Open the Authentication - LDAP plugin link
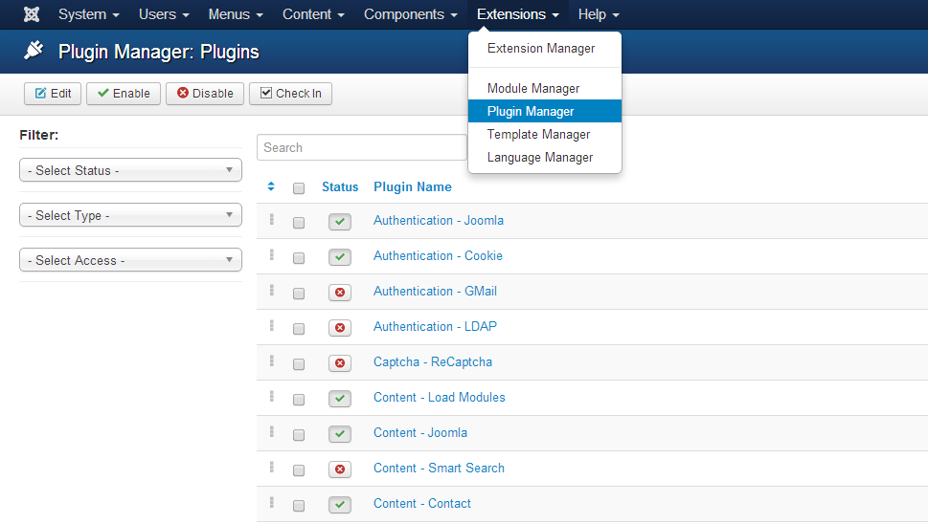928x524 pixels. [x=435, y=327]
